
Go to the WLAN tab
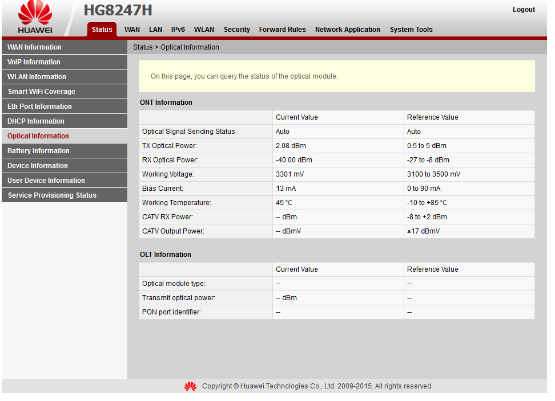[x=204, y=30]
